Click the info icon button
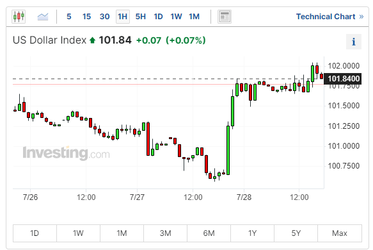 [x=354, y=42]
